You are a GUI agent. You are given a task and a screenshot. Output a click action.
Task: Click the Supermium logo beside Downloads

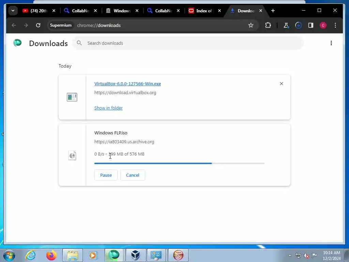pos(17,43)
